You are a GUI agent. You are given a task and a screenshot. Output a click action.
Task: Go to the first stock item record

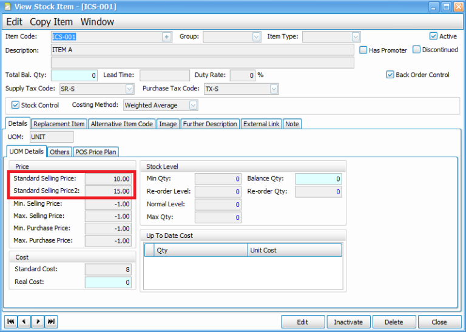pos(11,322)
